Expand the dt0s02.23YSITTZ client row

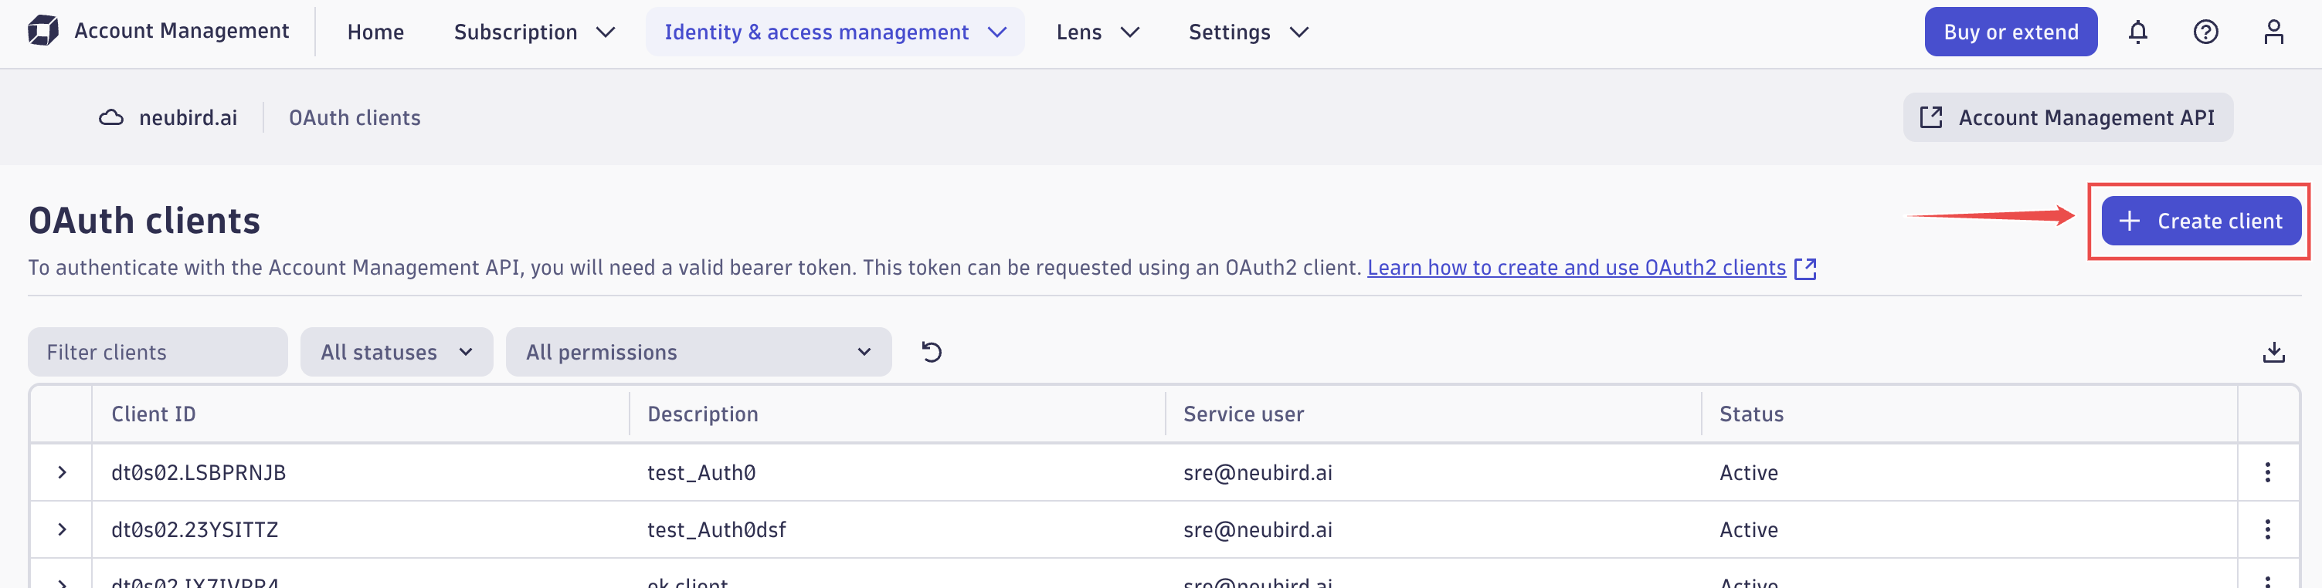pos(61,529)
